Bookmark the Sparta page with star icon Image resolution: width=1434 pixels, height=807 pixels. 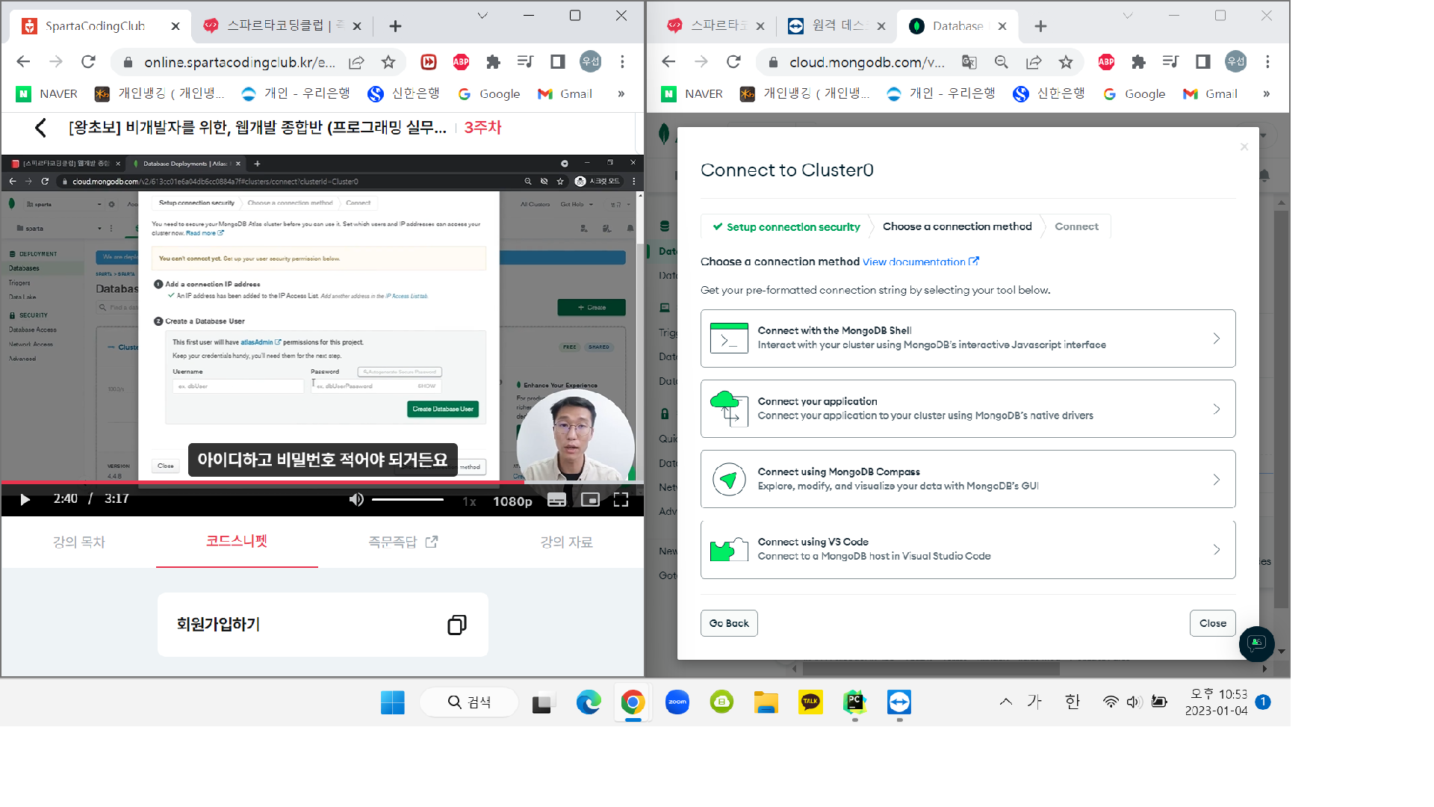(388, 62)
